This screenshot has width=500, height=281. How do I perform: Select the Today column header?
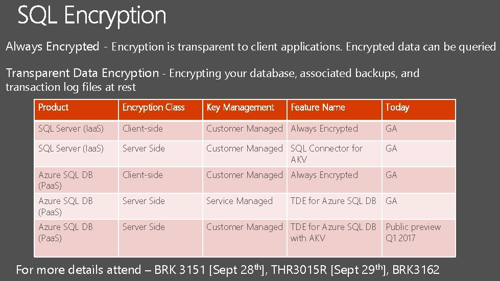tap(419, 110)
